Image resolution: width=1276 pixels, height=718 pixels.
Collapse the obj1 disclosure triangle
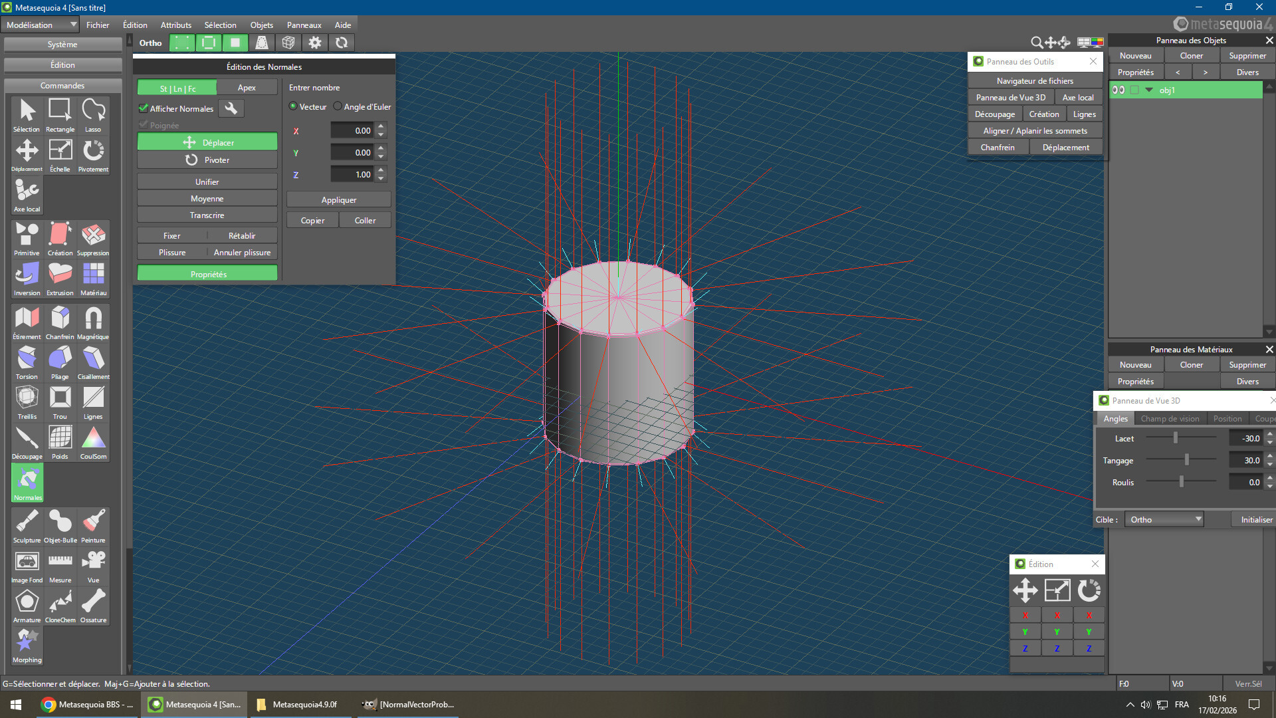pyautogui.click(x=1149, y=90)
